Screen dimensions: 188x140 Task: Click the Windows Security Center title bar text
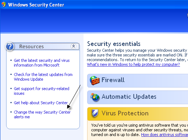click(x=36, y=5)
